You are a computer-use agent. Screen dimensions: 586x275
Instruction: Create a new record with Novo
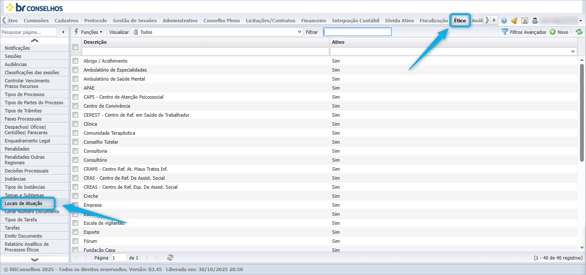tap(559, 32)
